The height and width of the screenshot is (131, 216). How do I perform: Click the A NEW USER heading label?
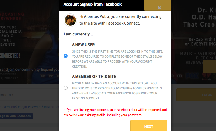(x=83, y=45)
